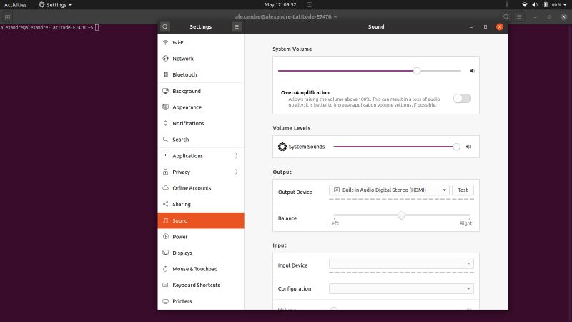
Task: Click the Output Device label
Action: (295, 192)
